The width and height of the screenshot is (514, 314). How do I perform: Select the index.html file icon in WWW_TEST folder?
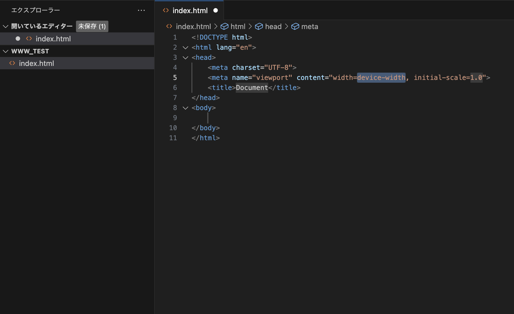(12, 63)
